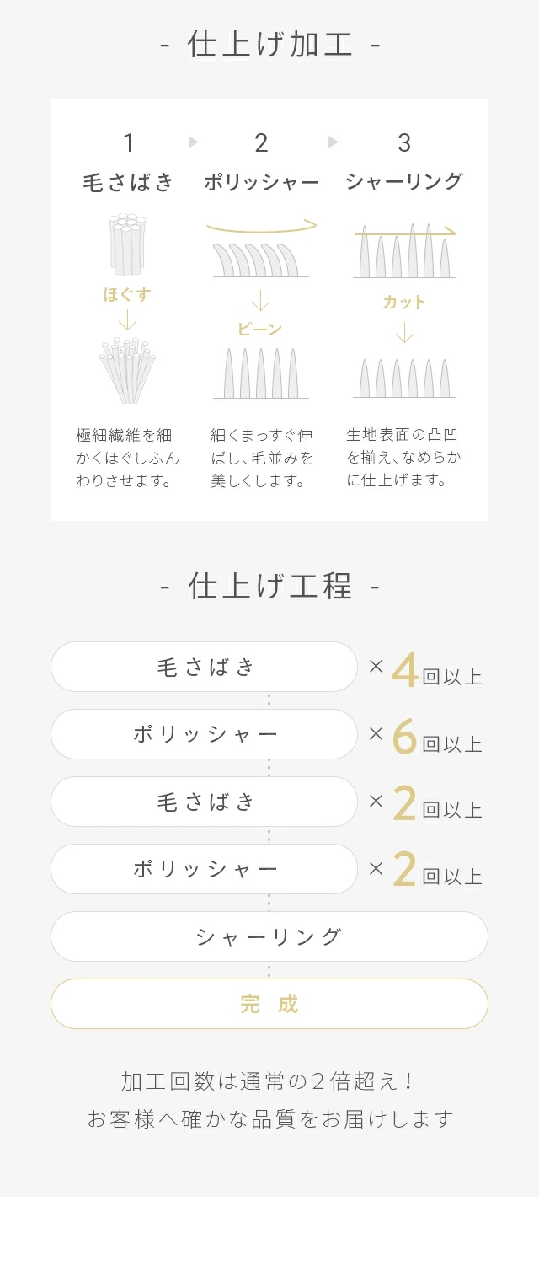Click the 加工回数は通常の2倍超え text
Image resolution: width=539 pixels, height=1282 pixels.
269,1081
